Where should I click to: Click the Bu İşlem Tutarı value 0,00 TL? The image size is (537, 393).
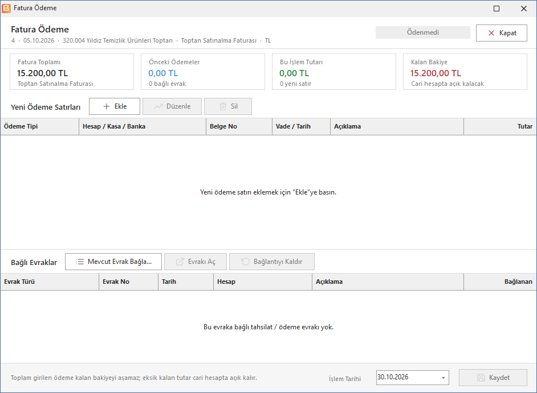click(294, 73)
